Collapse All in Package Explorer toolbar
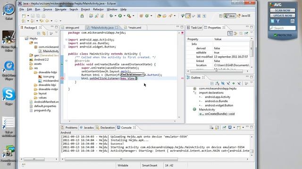The image size is (302, 169). [39, 33]
